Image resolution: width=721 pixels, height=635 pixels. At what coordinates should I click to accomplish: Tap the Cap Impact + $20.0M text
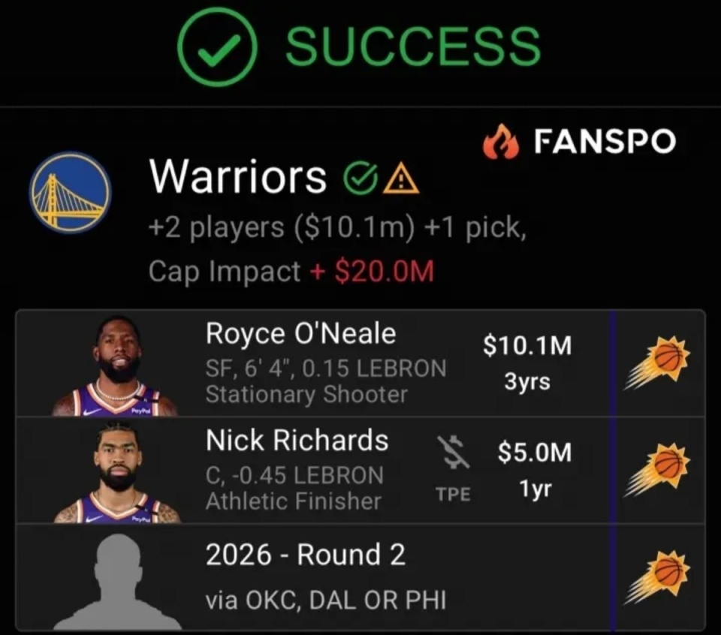(x=291, y=271)
